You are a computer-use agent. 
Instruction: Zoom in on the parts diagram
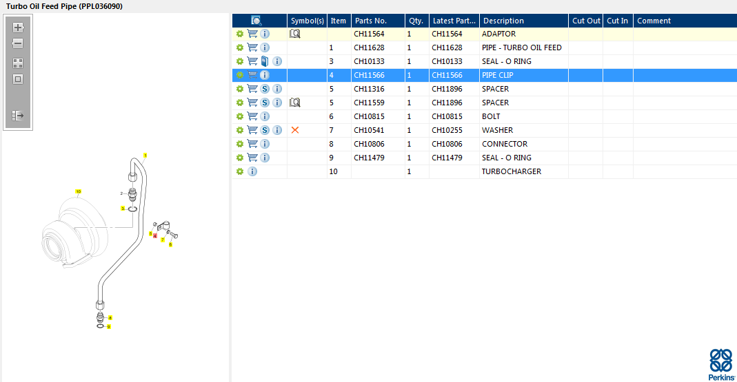[x=19, y=28]
